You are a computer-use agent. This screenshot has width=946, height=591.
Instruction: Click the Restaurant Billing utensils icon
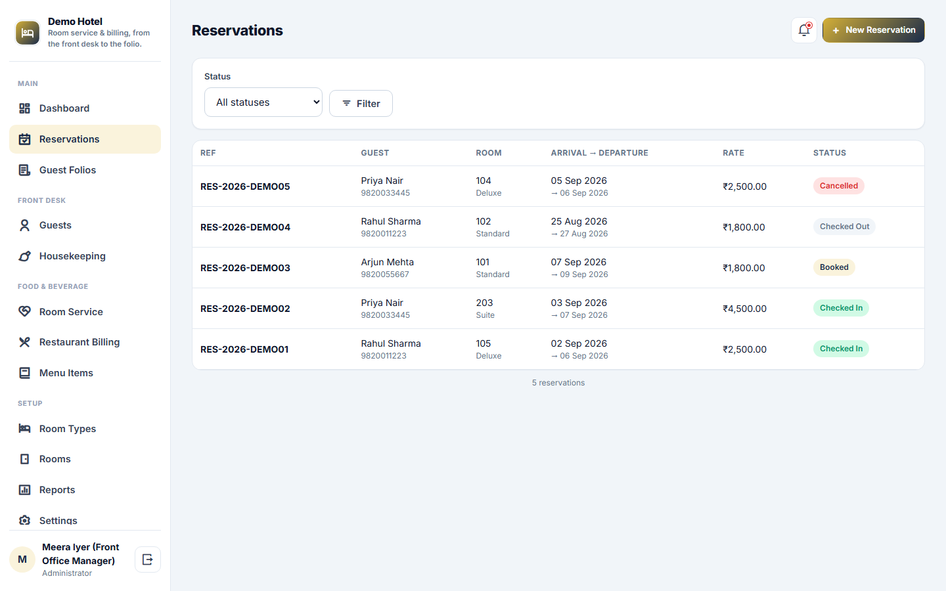coord(24,342)
